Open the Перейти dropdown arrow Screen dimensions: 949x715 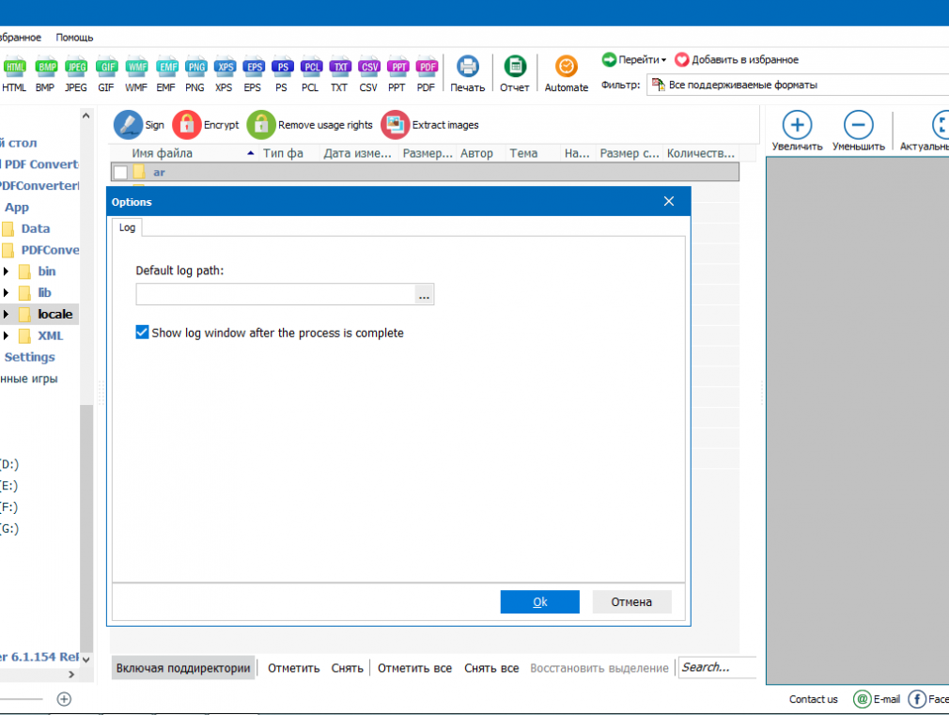[x=663, y=60]
